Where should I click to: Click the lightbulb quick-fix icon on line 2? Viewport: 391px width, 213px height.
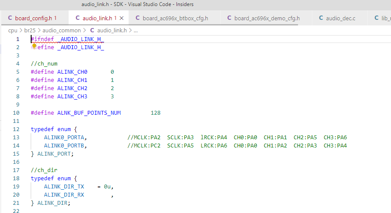(34, 46)
